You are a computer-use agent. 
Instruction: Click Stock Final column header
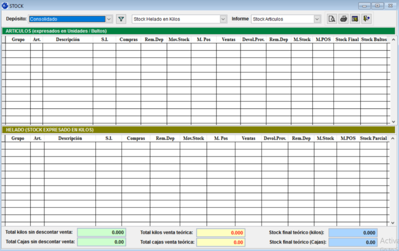[347, 40]
